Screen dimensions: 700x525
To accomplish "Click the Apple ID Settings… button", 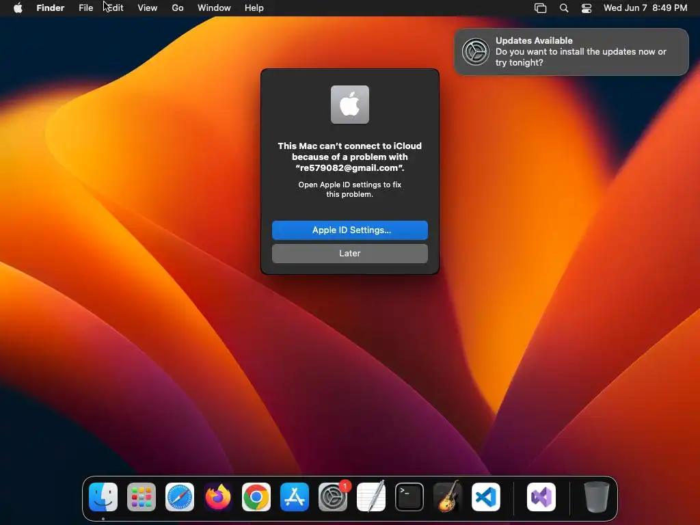I will (x=350, y=230).
